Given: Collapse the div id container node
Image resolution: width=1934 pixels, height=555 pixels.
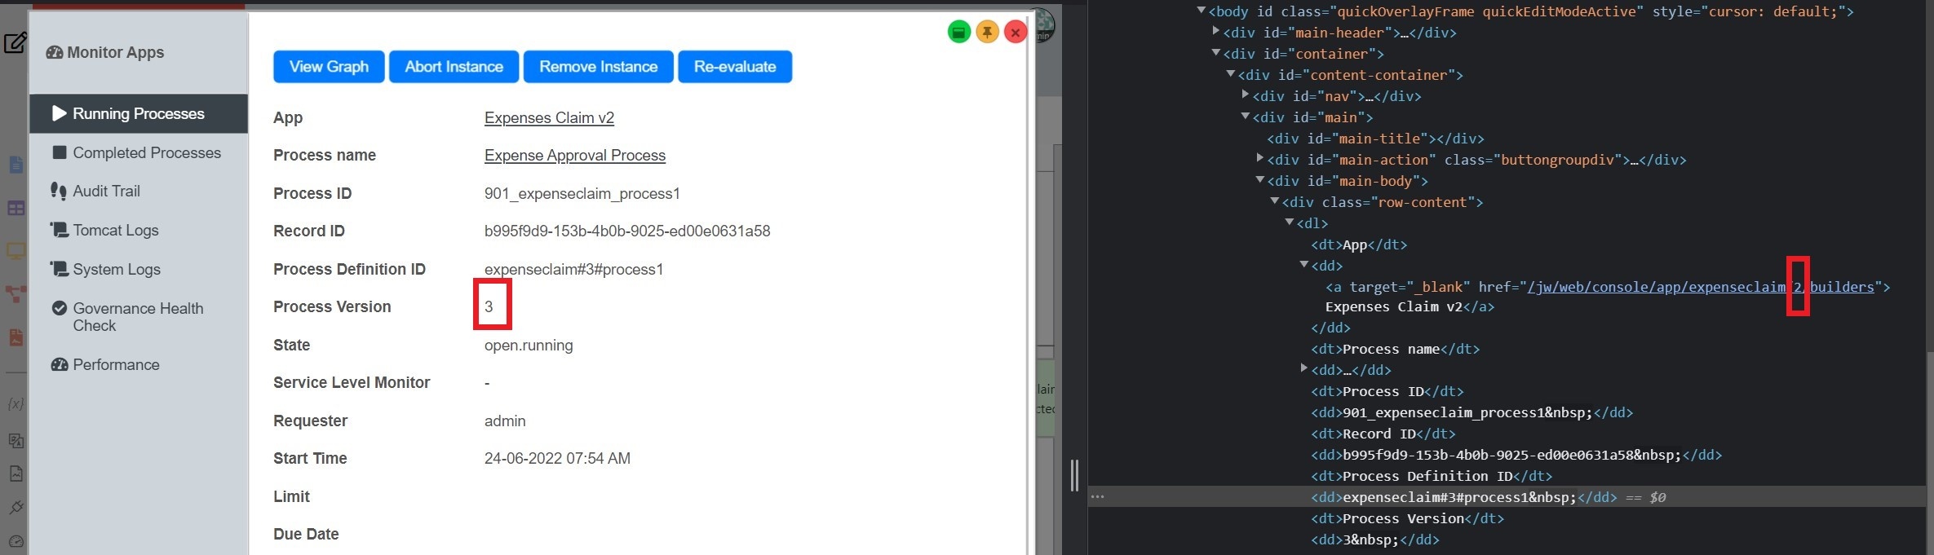Looking at the screenshot, I should coord(1215,53).
